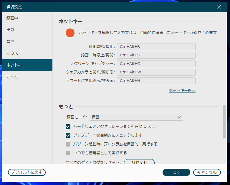
Task: Open the もっと sidebar section
Action: click(27, 77)
